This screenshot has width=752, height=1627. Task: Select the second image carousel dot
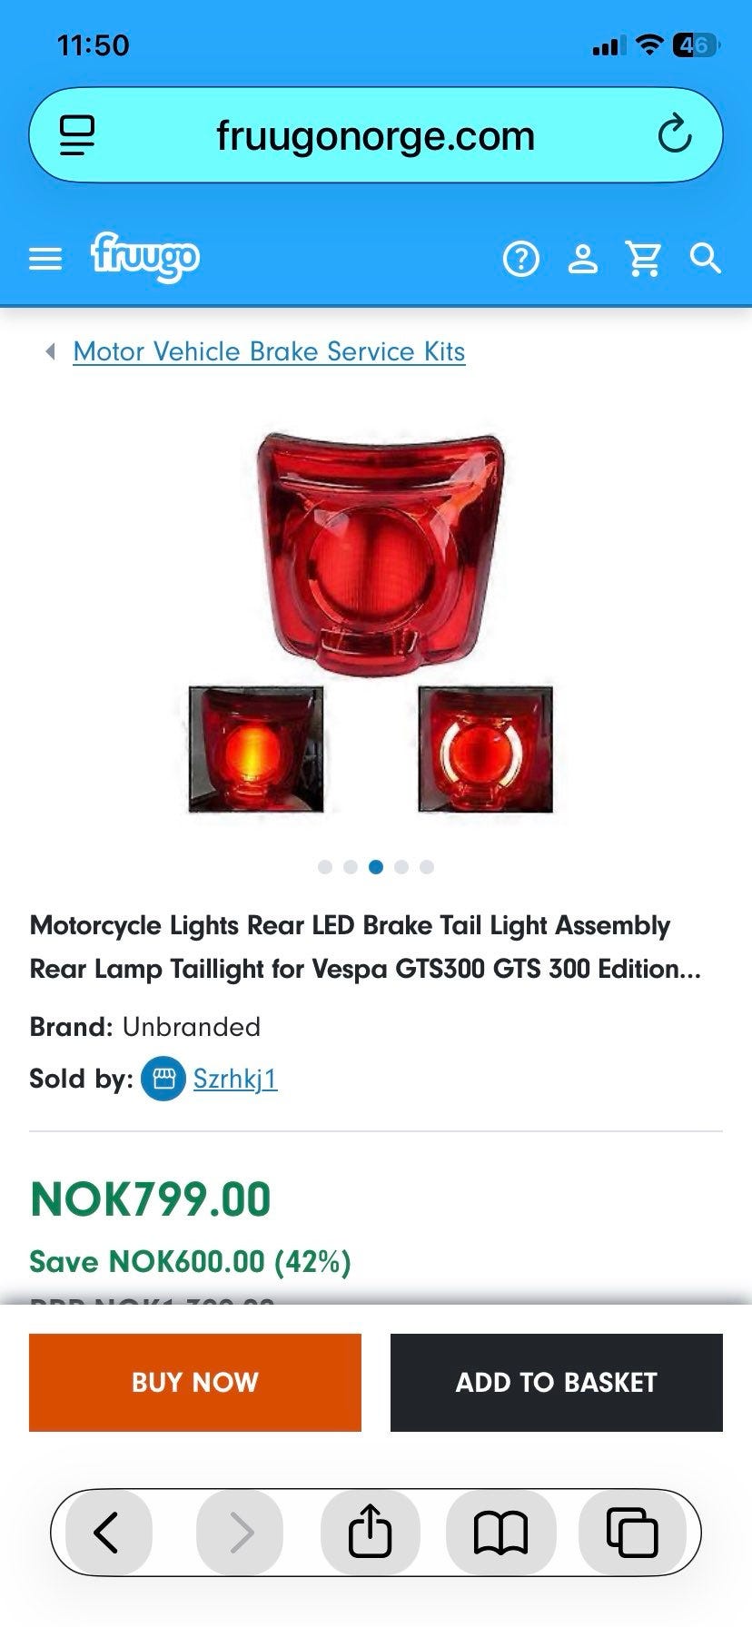click(x=351, y=867)
